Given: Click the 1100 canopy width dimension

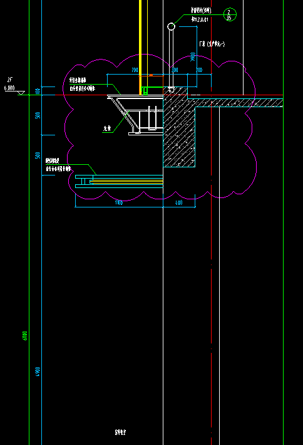Looking at the screenshot, I should [119, 202].
